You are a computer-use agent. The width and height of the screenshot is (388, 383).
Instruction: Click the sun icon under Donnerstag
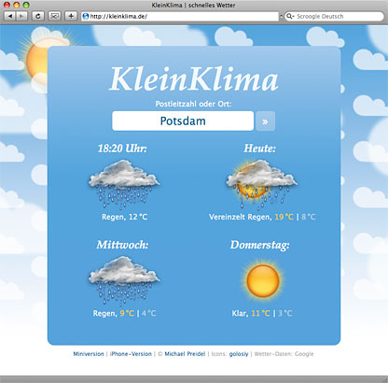click(x=263, y=280)
